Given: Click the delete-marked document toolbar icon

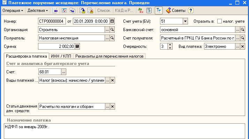Looking at the screenshot, I should [90, 10].
